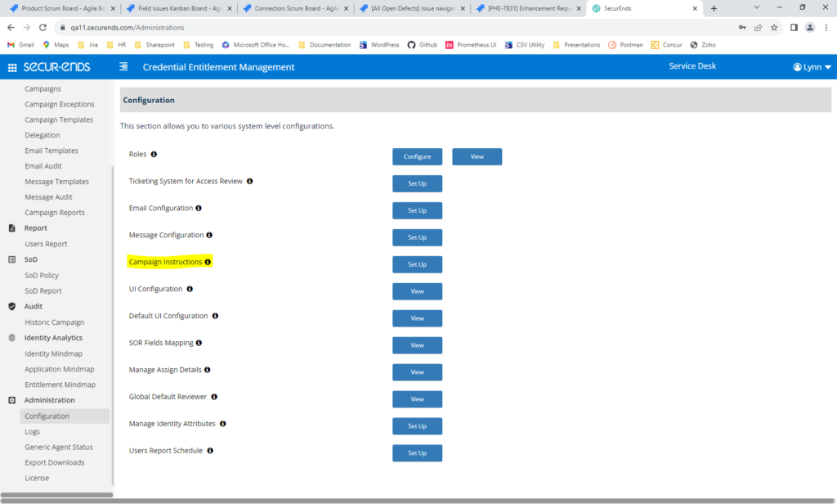
Task: Open the Service Desk link in the header
Action: coord(692,66)
